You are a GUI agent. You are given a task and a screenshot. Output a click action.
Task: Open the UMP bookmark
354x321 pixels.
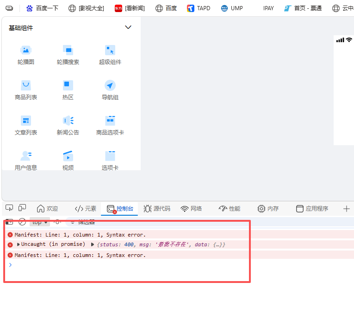[232, 8]
